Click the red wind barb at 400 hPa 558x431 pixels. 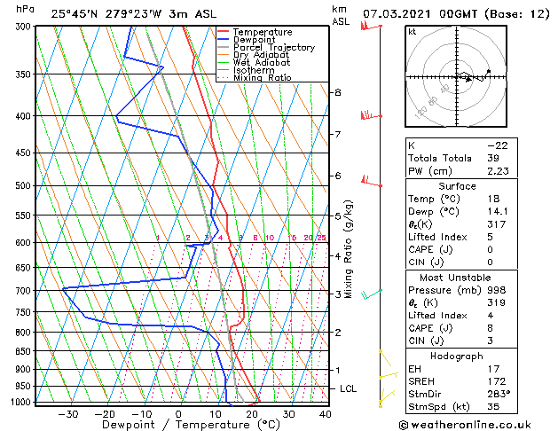(x=371, y=115)
